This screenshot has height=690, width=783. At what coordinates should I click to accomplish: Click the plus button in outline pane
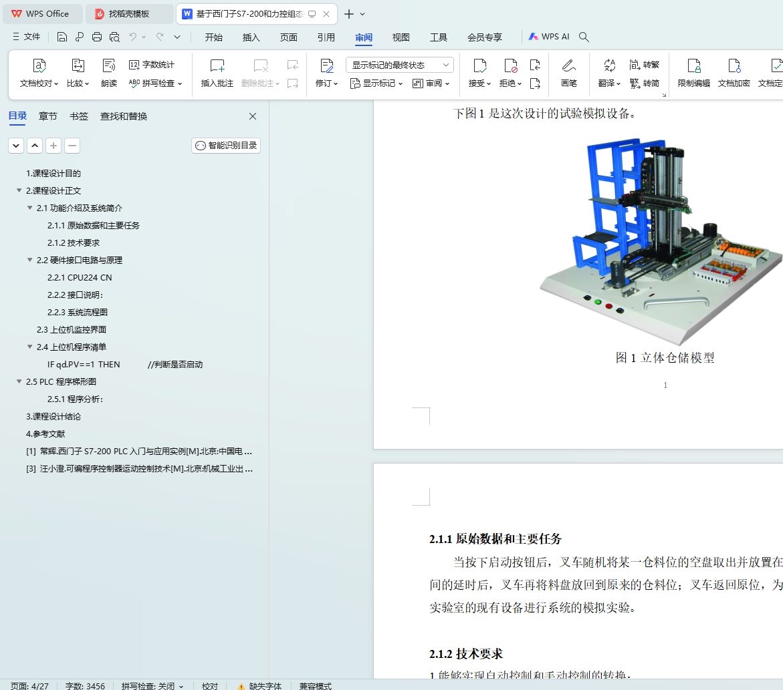click(x=53, y=146)
